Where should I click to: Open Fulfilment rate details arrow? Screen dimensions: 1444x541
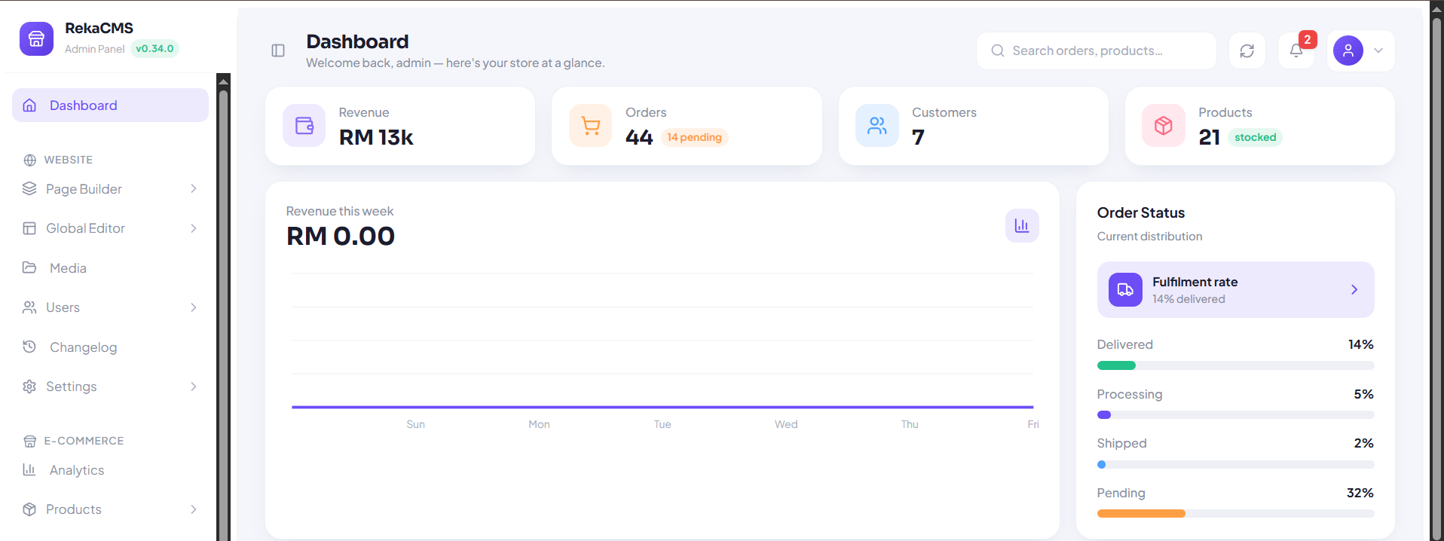(x=1354, y=289)
